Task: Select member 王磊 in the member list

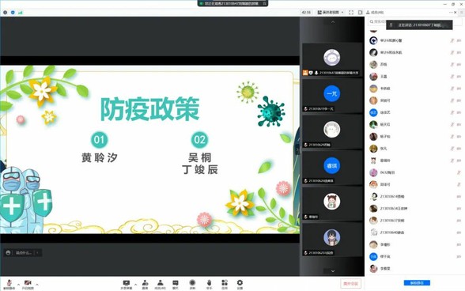Action: click(414, 77)
